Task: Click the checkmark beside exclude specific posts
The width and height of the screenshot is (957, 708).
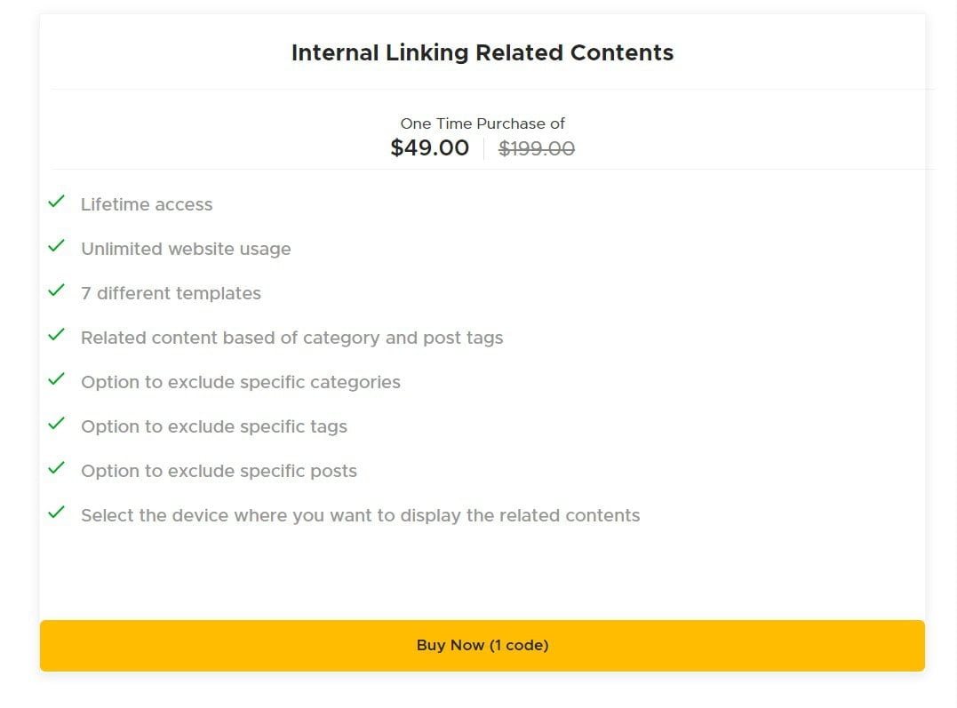Action: click(x=56, y=467)
